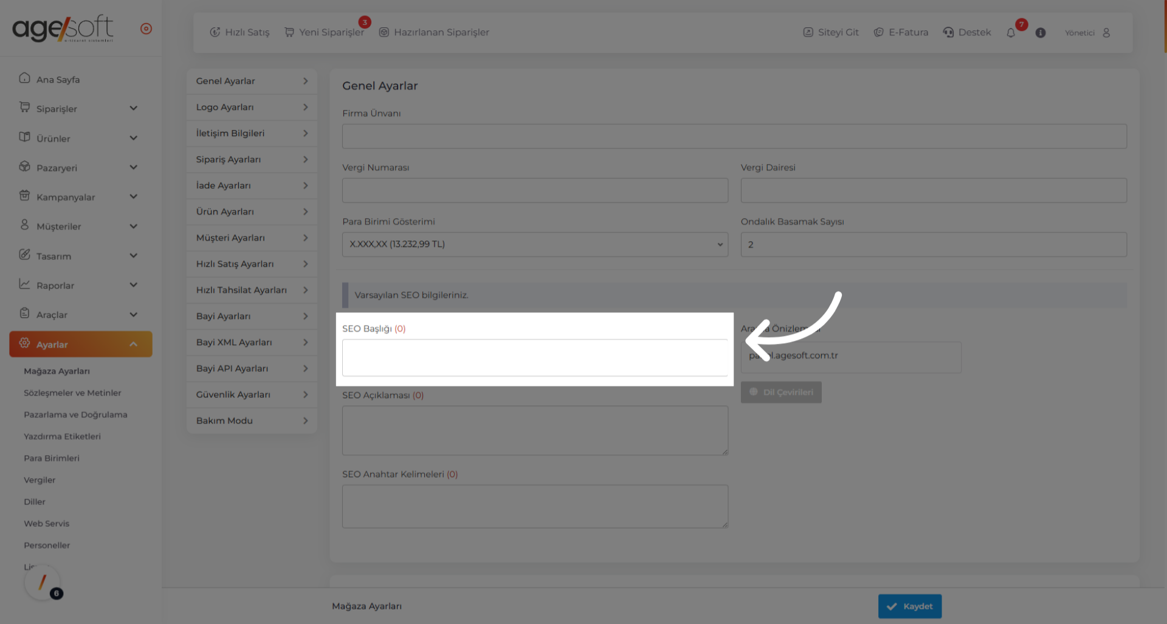Select Ürün Ayarları settings category

tap(252, 211)
